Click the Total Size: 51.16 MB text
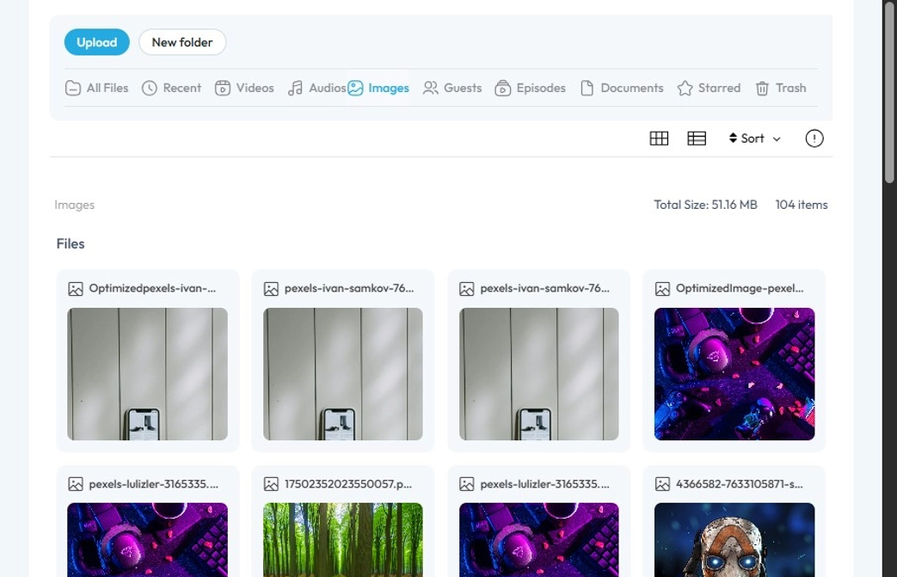897x577 pixels. pos(705,205)
